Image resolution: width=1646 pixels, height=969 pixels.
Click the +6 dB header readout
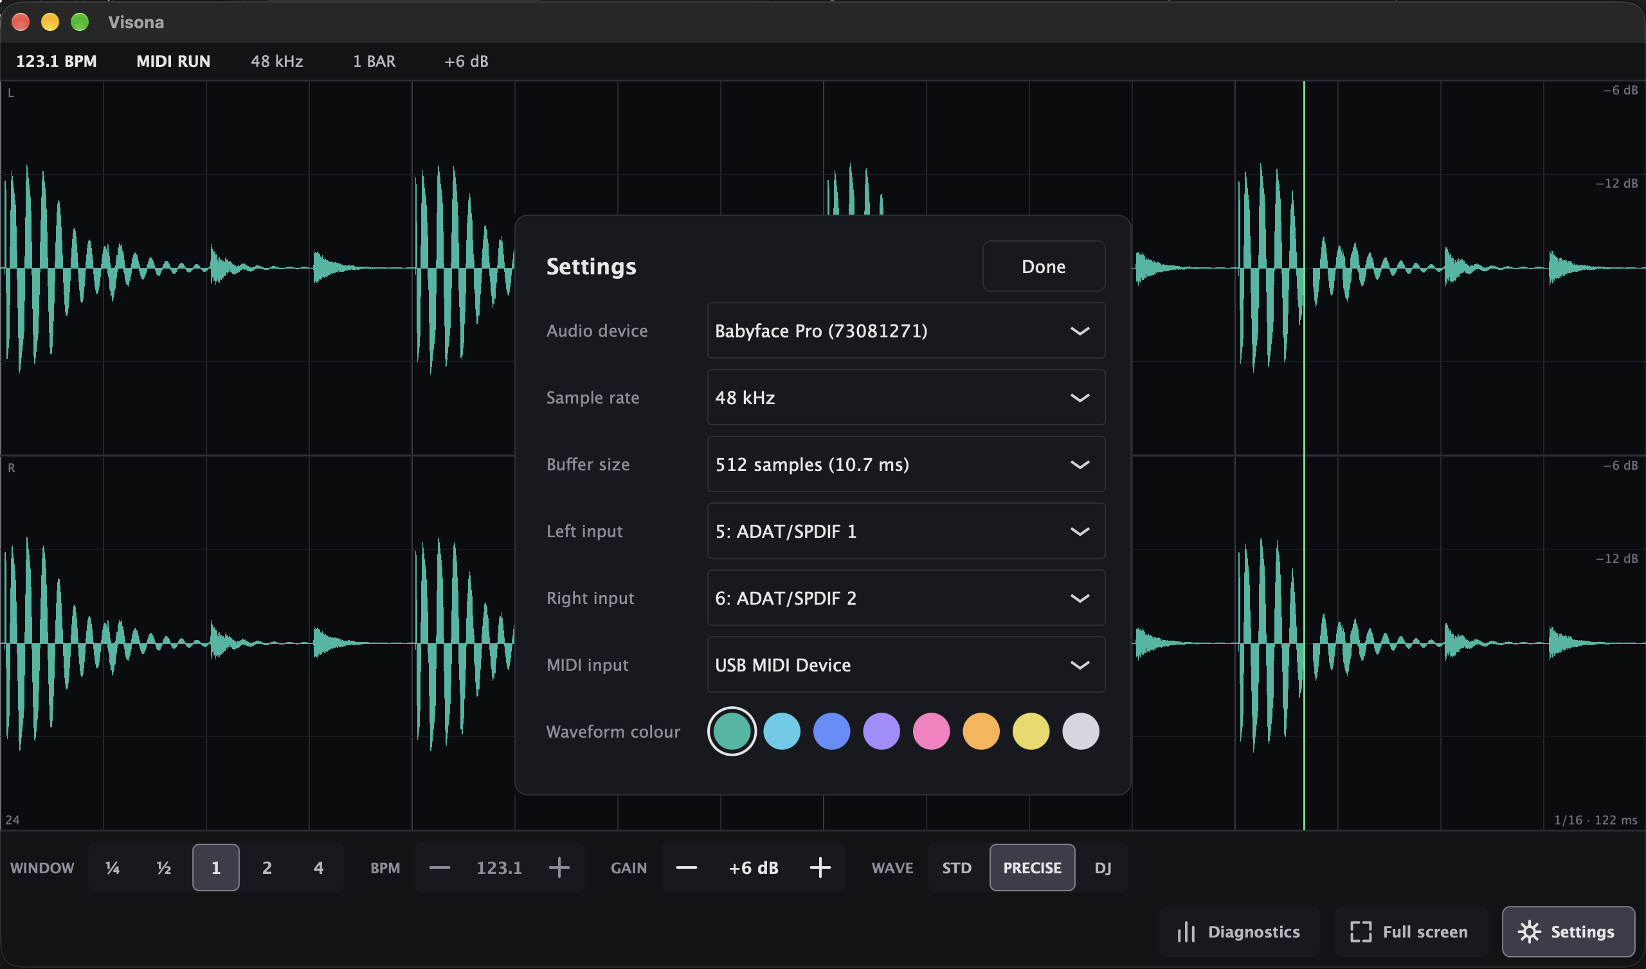coord(466,62)
